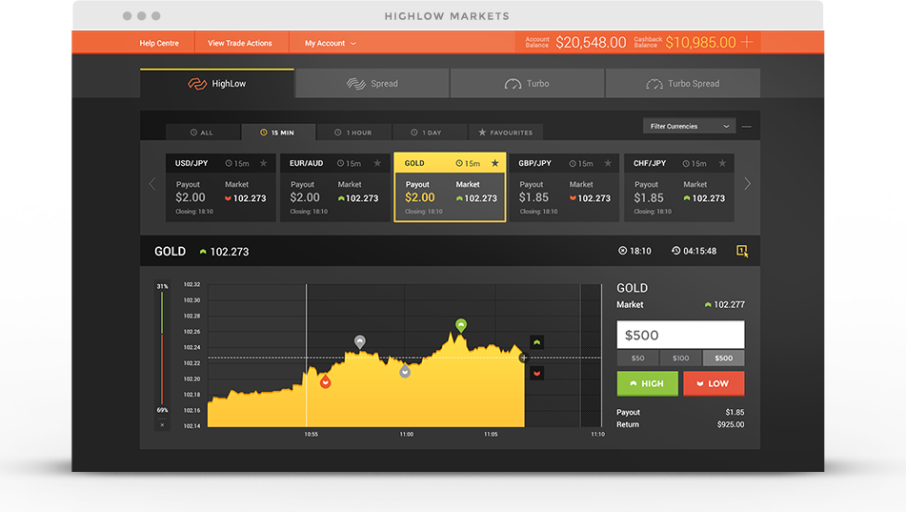The height and width of the screenshot is (512, 906).
Task: Click the green up marker on chart
Action: coord(461,326)
